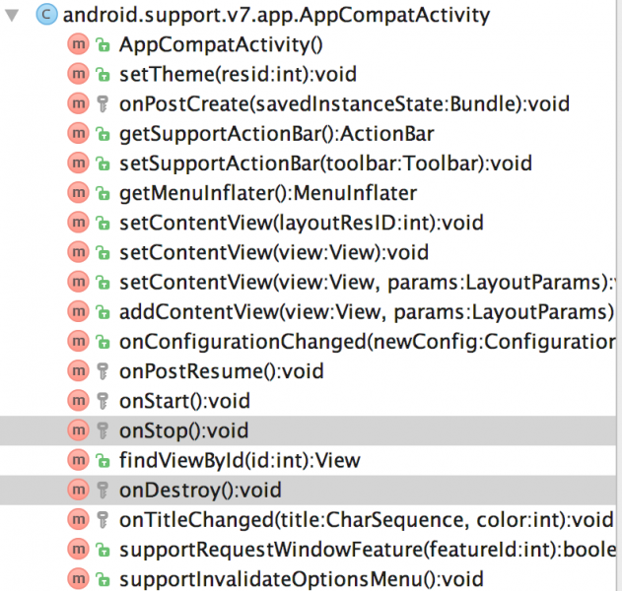This screenshot has width=622, height=591.
Task: Select addContentView(view:View, params:LayoutParams) method
Action: coord(368,312)
